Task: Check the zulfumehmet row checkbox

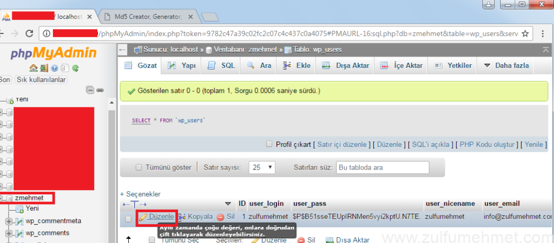Action: click(x=128, y=219)
